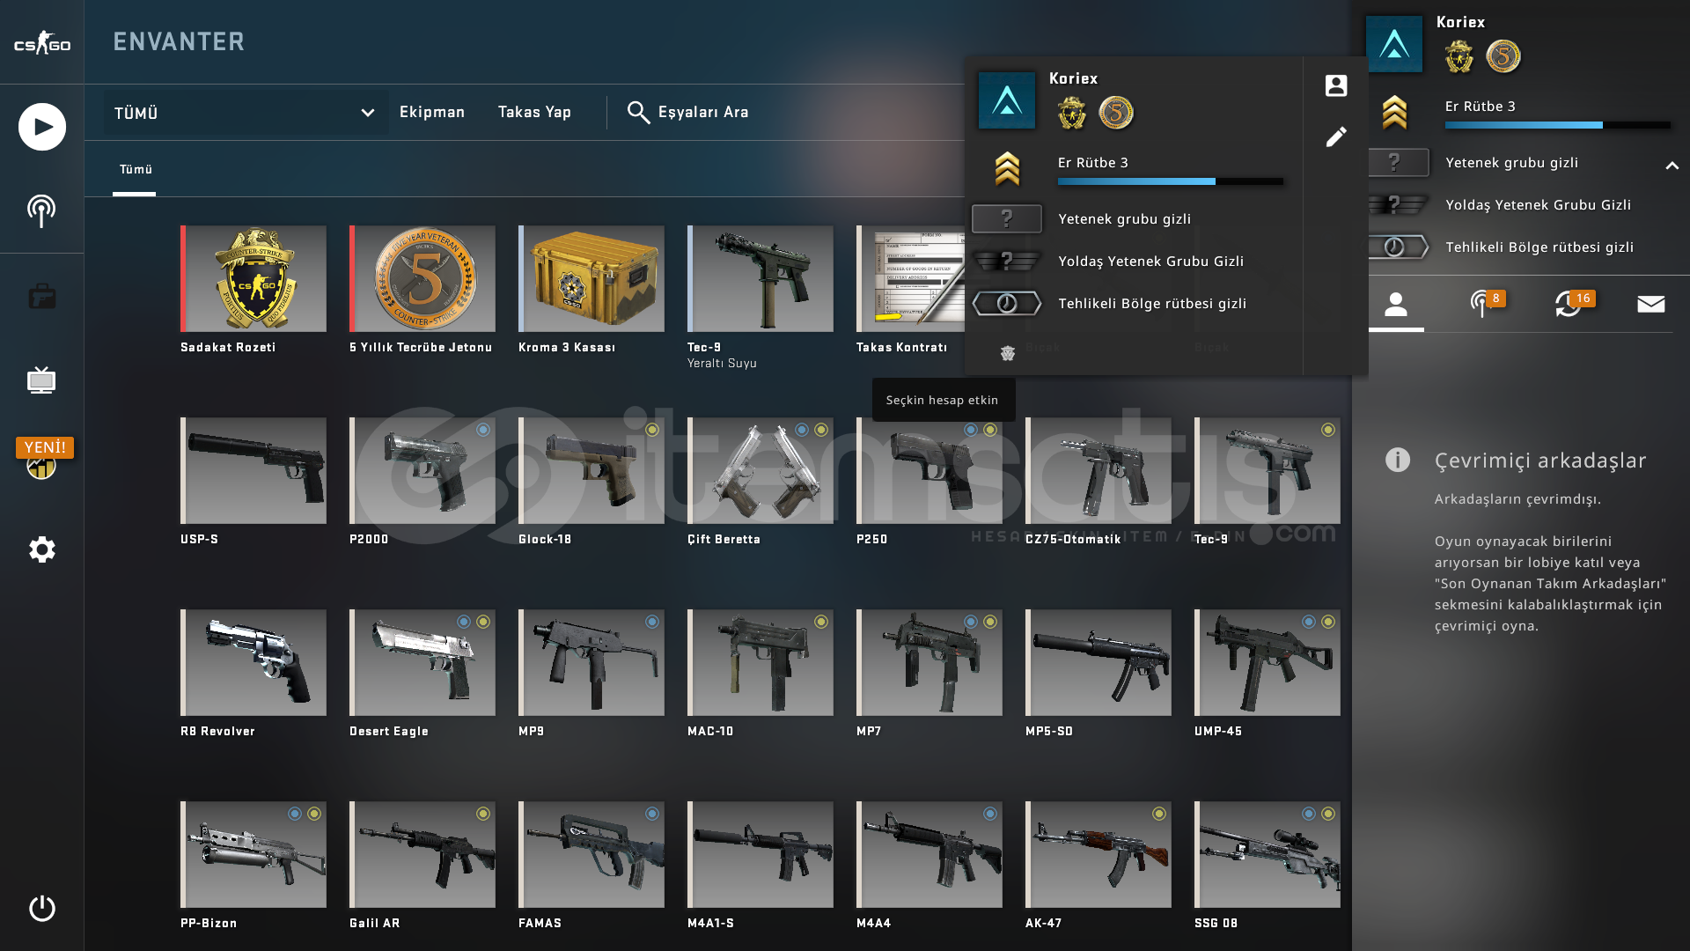Image resolution: width=1690 pixels, height=951 pixels.
Task: Click the power quit icon
Action: click(41, 908)
